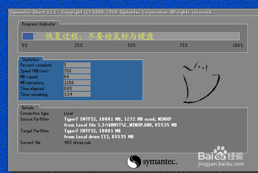This screenshot has width=258, height=173.
Task: Click target line 'Type:7 [NTFS], 10001 MB'
Action: pos(92,131)
